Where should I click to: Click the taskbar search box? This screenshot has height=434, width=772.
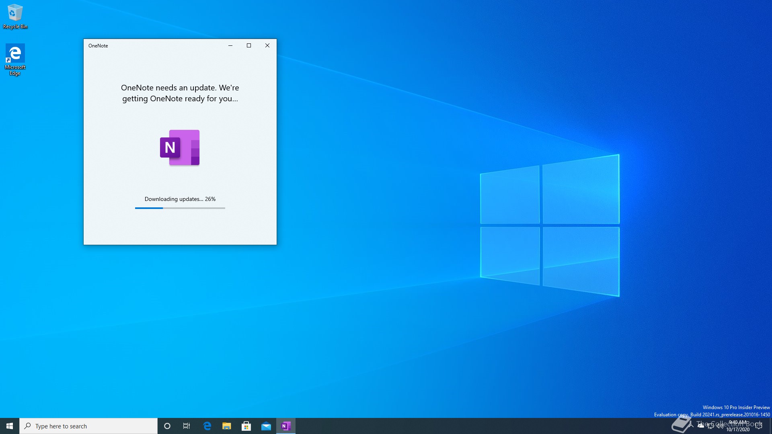coord(88,426)
